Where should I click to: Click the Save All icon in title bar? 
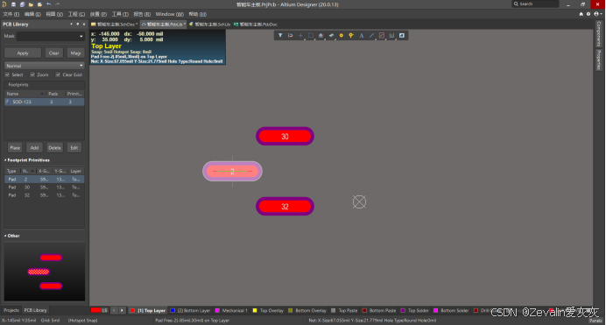(22, 4)
